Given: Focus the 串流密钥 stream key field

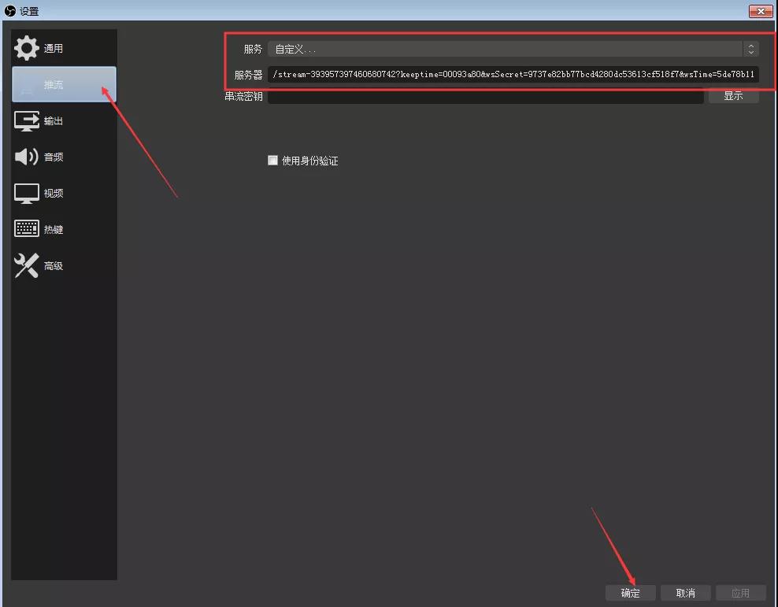Looking at the screenshot, I should pyautogui.click(x=486, y=96).
